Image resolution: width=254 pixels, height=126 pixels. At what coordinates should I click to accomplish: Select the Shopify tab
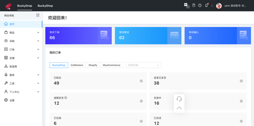[x=93, y=65]
